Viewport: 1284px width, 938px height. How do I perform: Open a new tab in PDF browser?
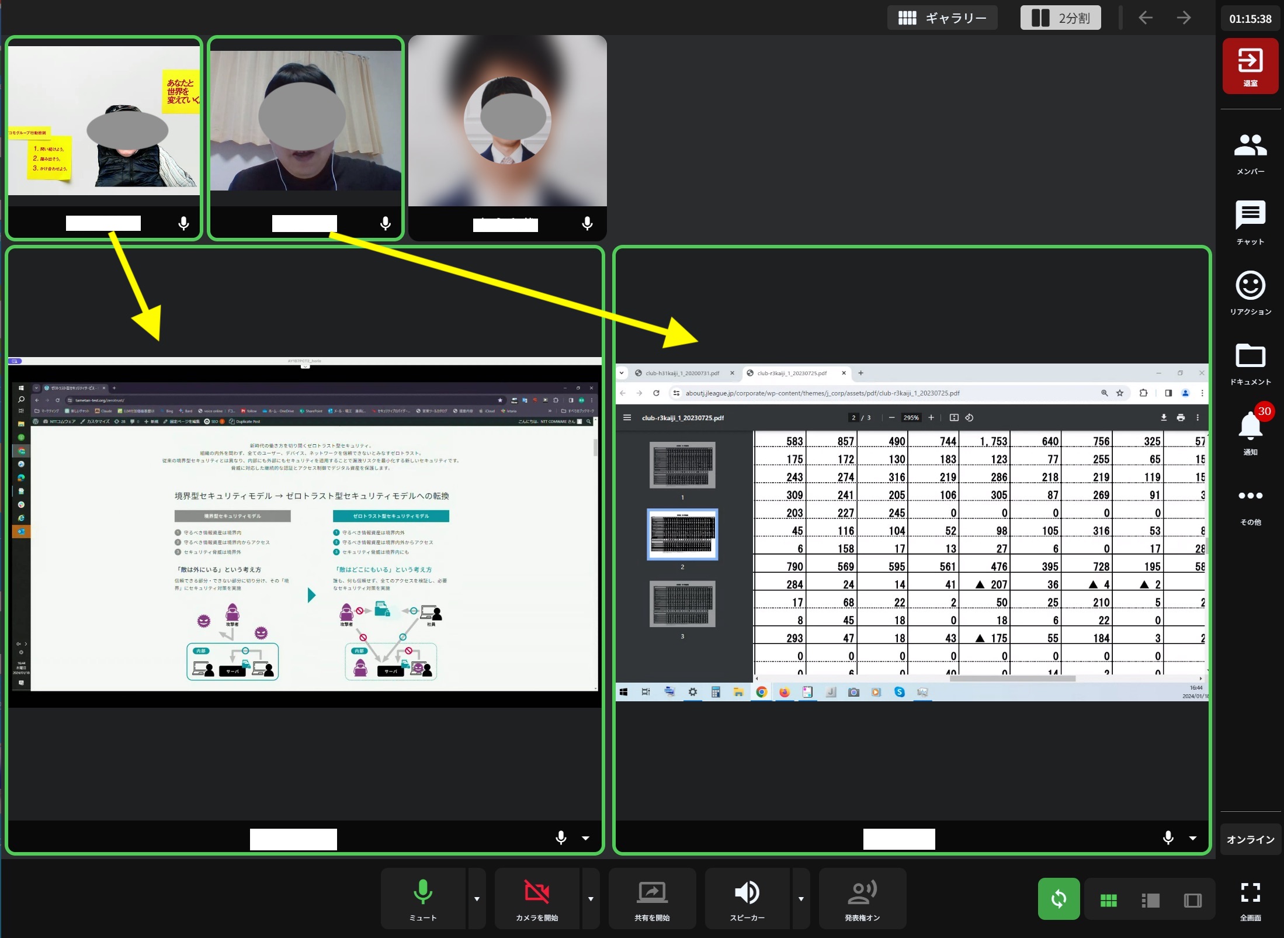[860, 373]
